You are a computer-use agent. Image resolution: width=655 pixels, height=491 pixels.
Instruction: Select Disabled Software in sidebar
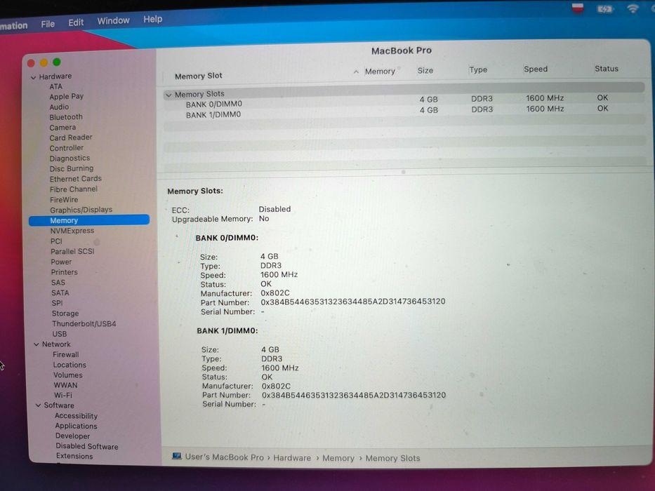click(x=87, y=446)
